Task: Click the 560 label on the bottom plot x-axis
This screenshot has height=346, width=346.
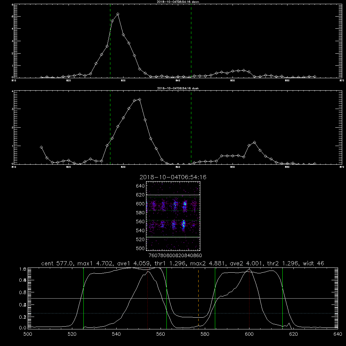Action: 161,334
